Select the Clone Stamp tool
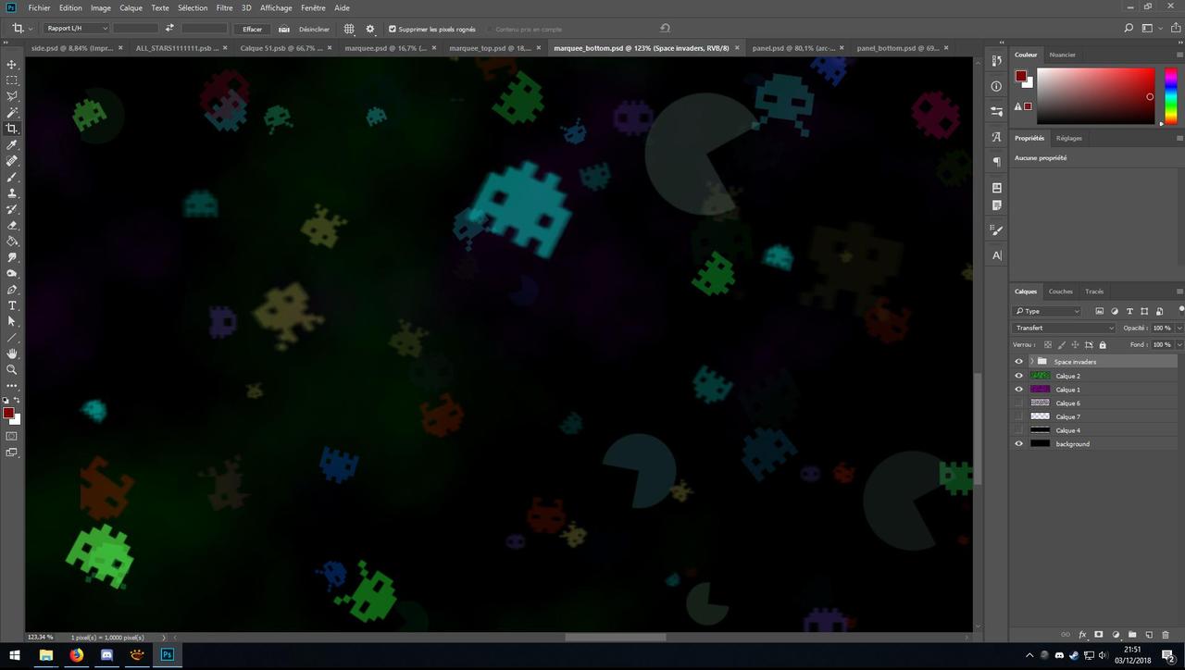This screenshot has height=670, width=1185. click(x=12, y=193)
